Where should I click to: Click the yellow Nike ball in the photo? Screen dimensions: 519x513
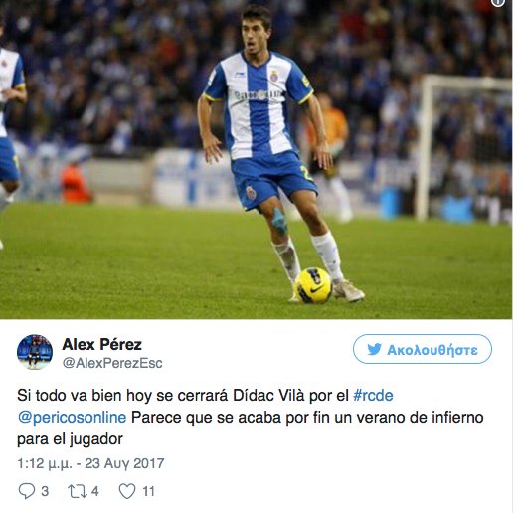pyautogui.click(x=313, y=285)
